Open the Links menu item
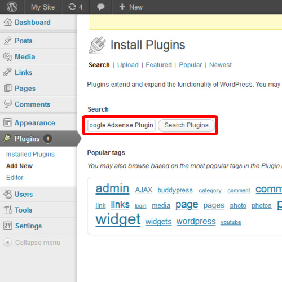The image size is (282, 282). coord(24,73)
